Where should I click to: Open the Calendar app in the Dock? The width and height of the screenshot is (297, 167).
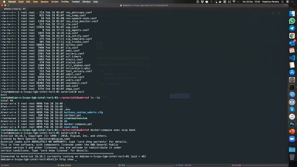(x=292, y=51)
